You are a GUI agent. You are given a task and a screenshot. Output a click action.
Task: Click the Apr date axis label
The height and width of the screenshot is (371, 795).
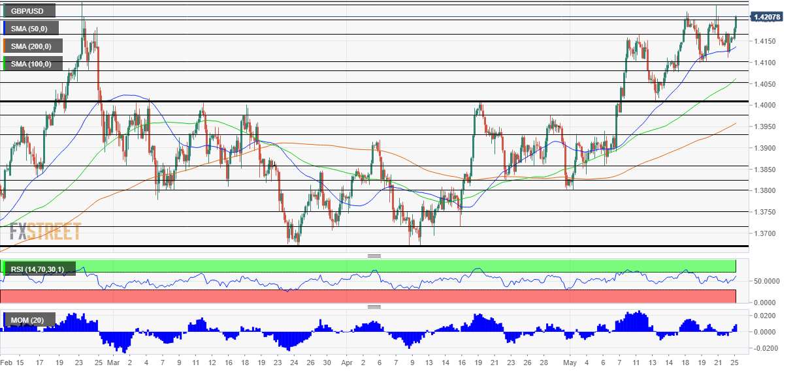(347, 363)
